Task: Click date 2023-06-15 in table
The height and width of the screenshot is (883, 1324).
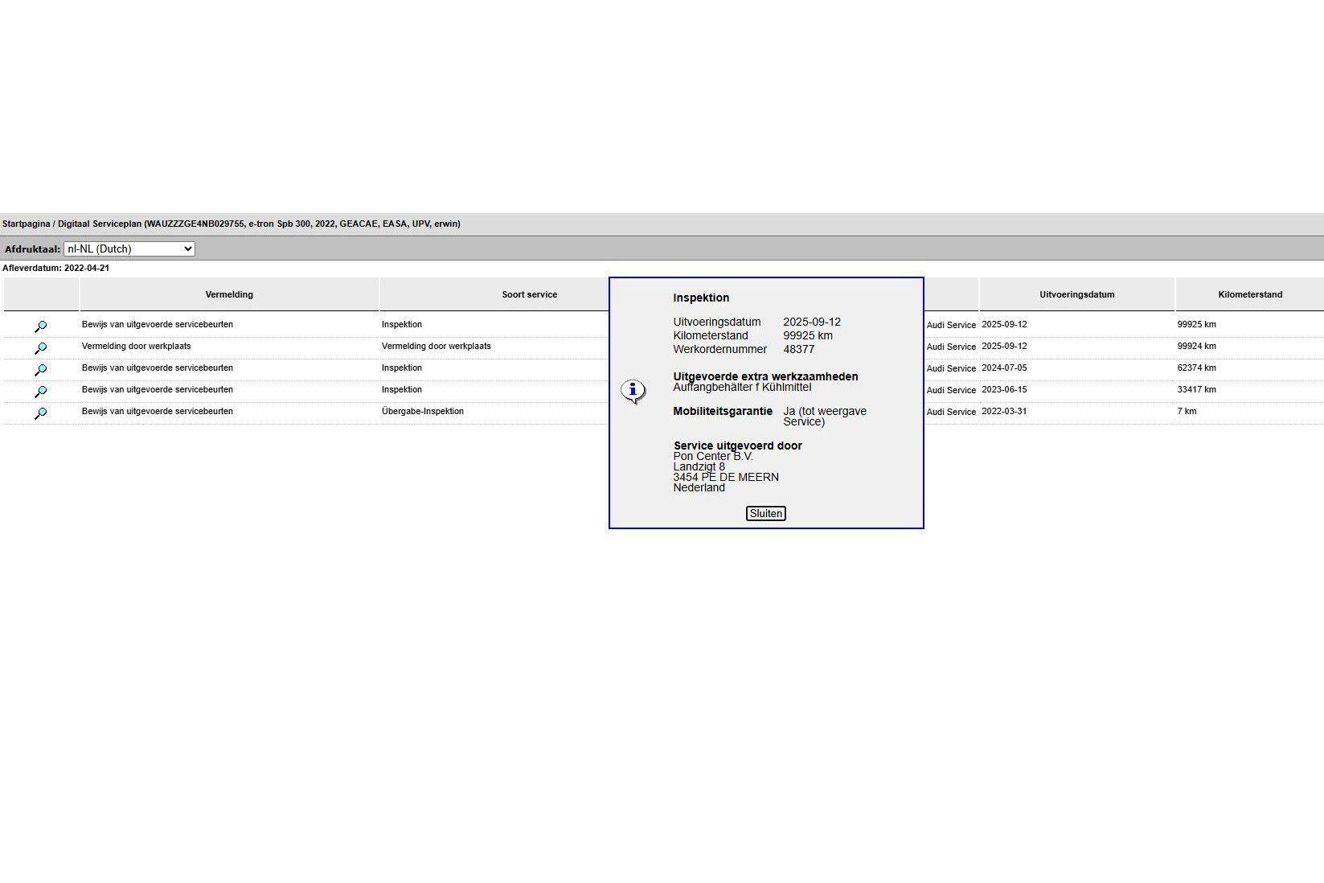Action: coord(1004,390)
